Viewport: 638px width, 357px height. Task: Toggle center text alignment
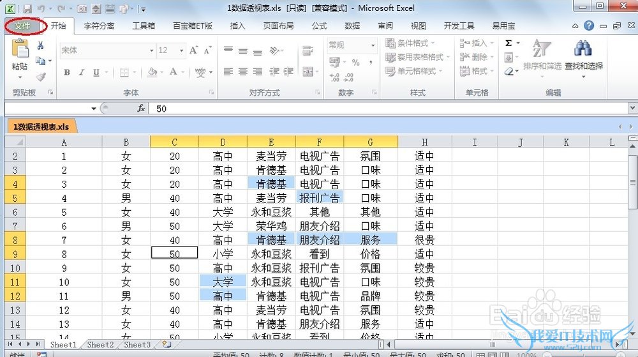pos(243,72)
